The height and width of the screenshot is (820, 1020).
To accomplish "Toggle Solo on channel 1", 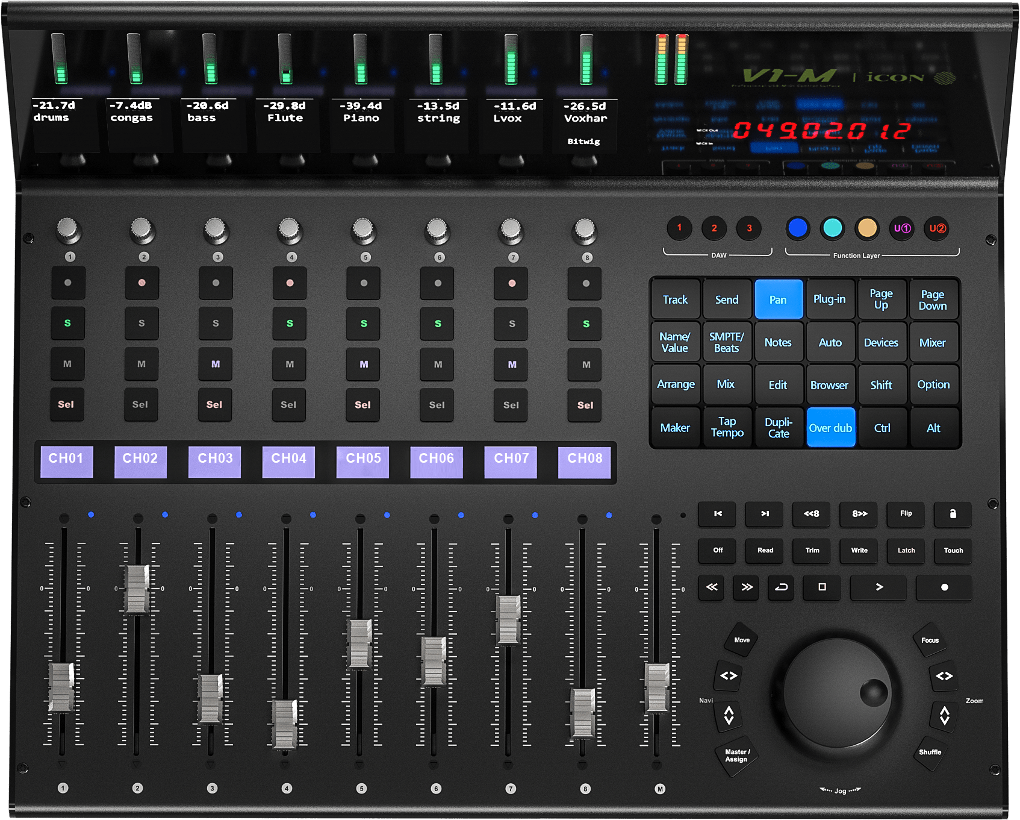I will pyautogui.click(x=67, y=324).
